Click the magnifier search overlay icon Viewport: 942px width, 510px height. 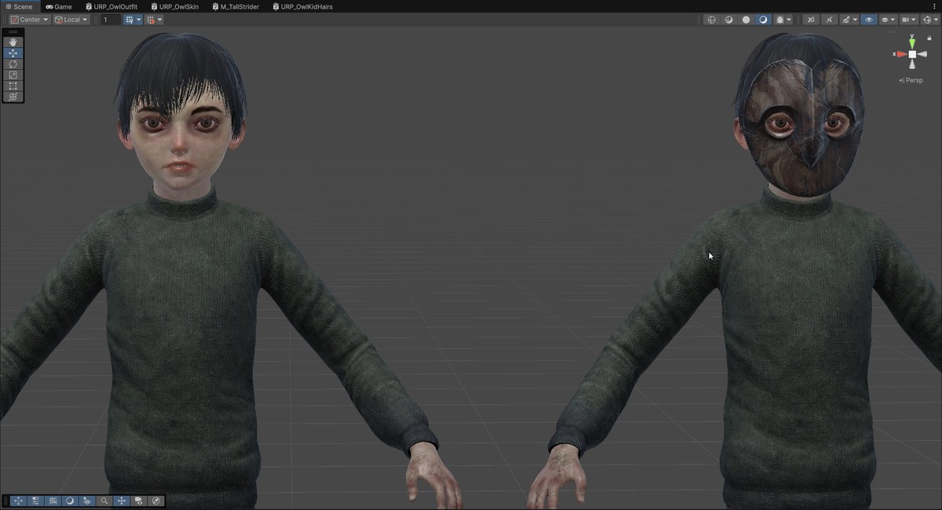104,501
